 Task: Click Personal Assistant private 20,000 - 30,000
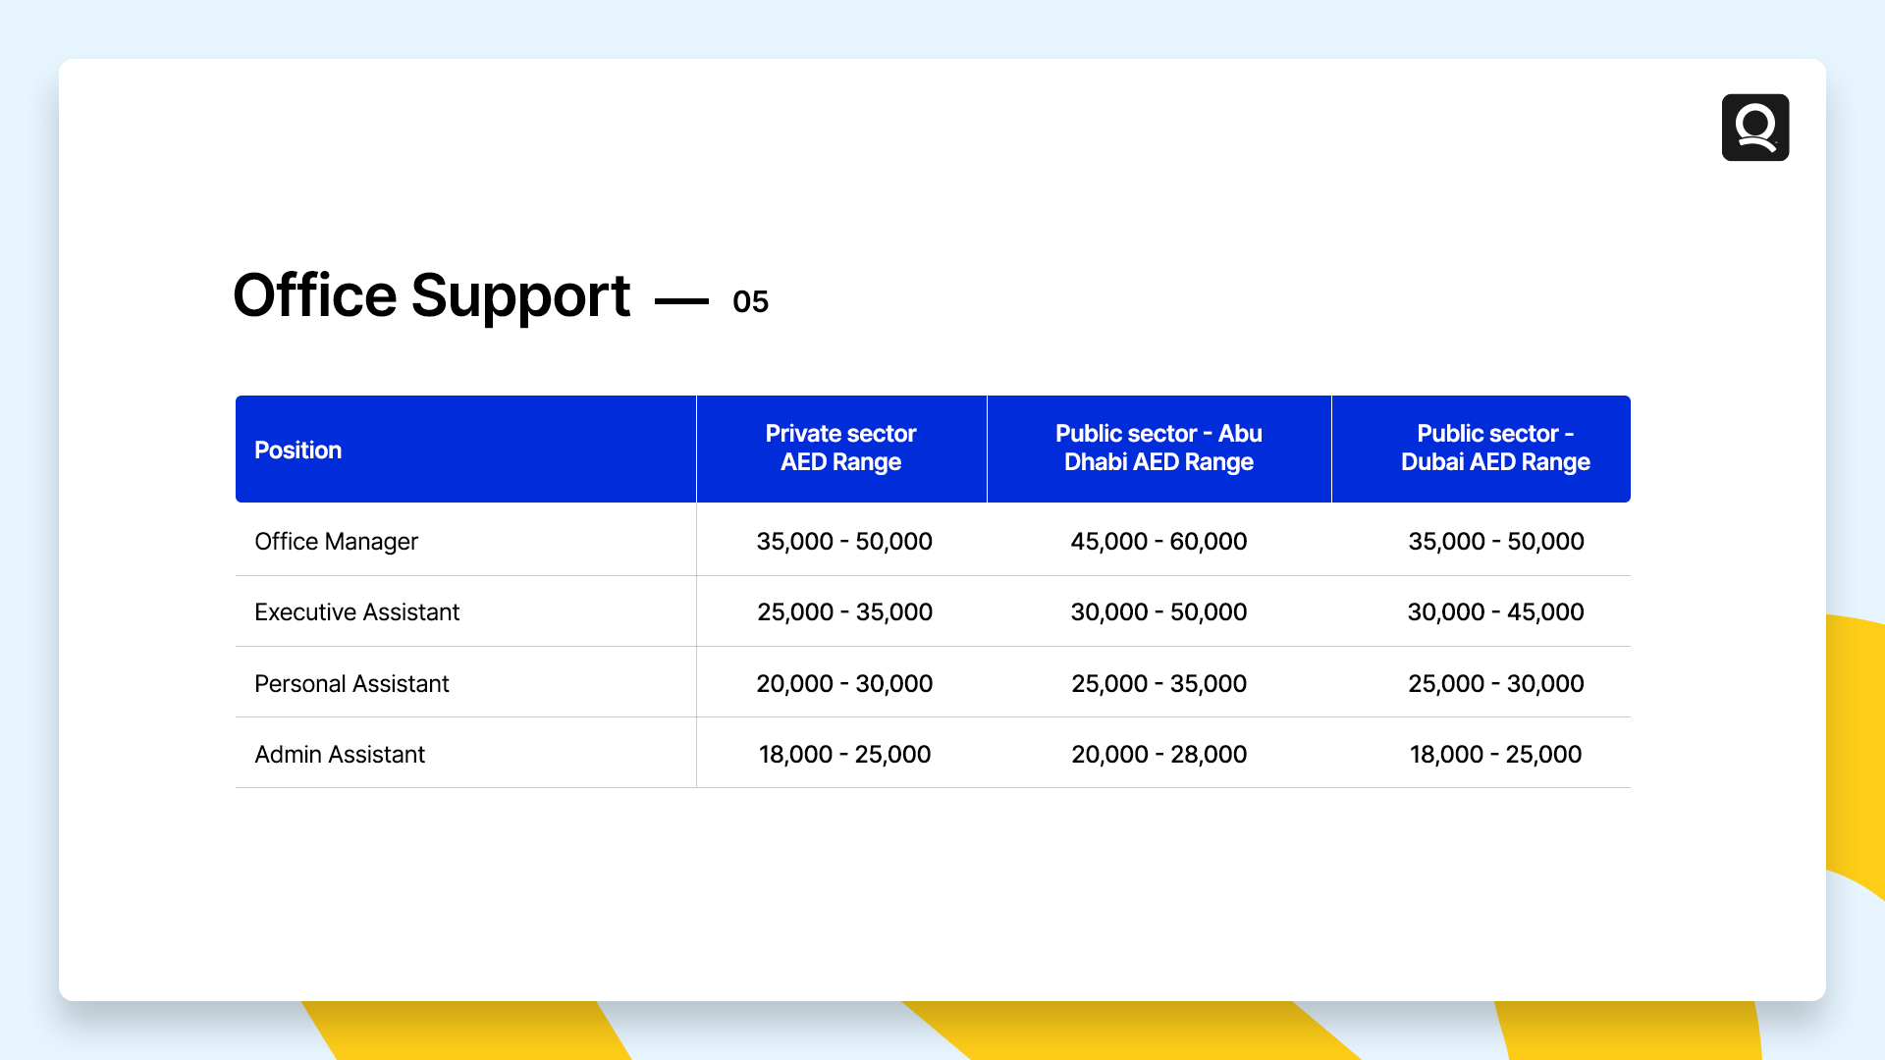[844, 683]
